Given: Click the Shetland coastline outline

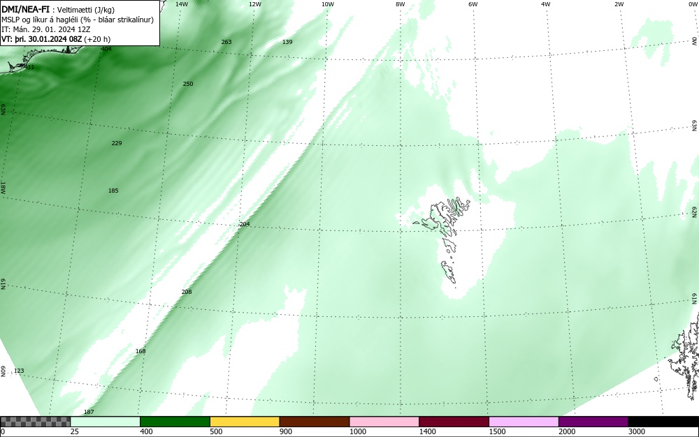Looking at the screenshot, I should click(x=684, y=356).
